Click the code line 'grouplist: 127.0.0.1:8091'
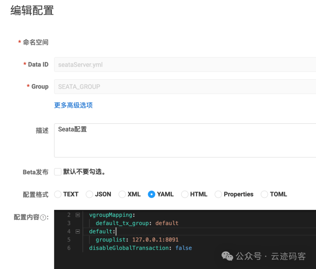This screenshot has height=269, width=316. click(137, 240)
